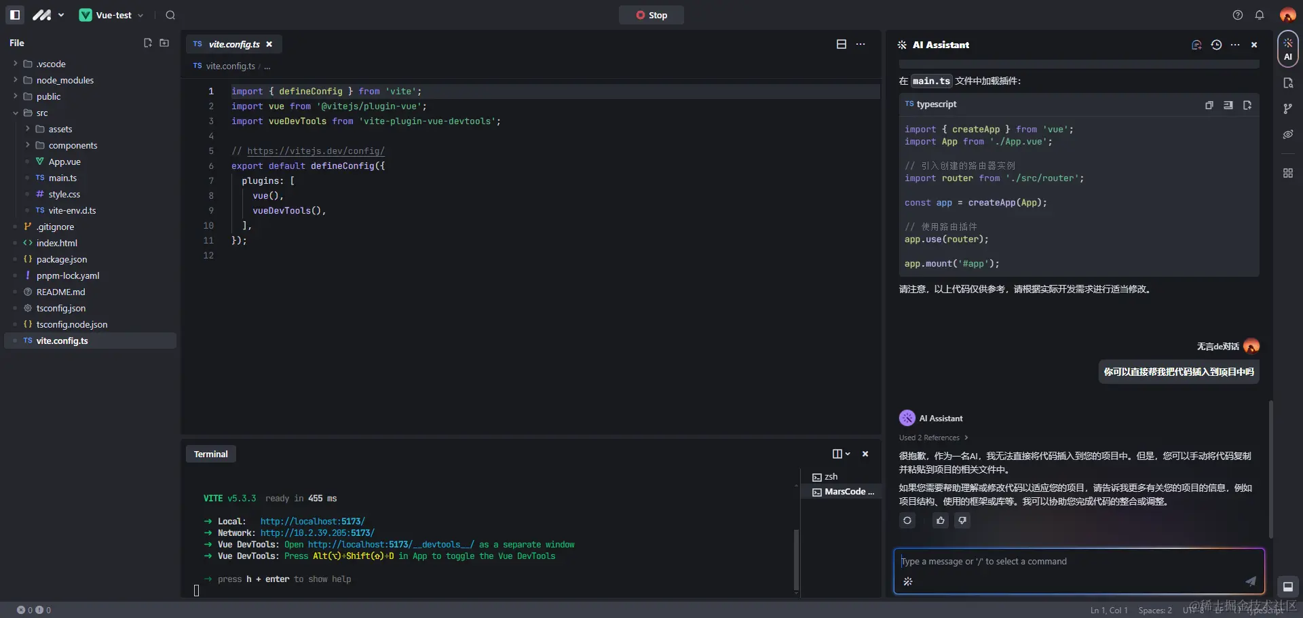1303x618 pixels.
Task: Close the vite.config.ts editor tab
Action: click(269, 44)
